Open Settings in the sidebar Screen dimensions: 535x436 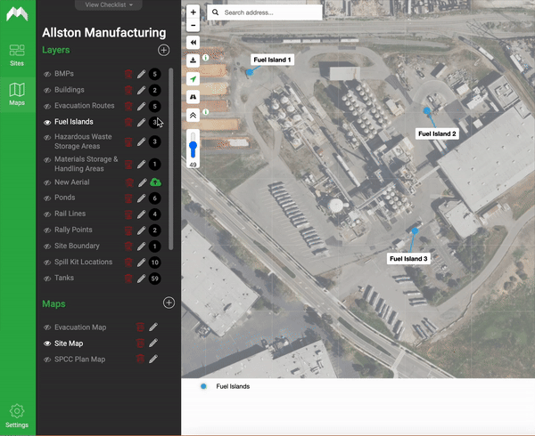click(x=17, y=415)
